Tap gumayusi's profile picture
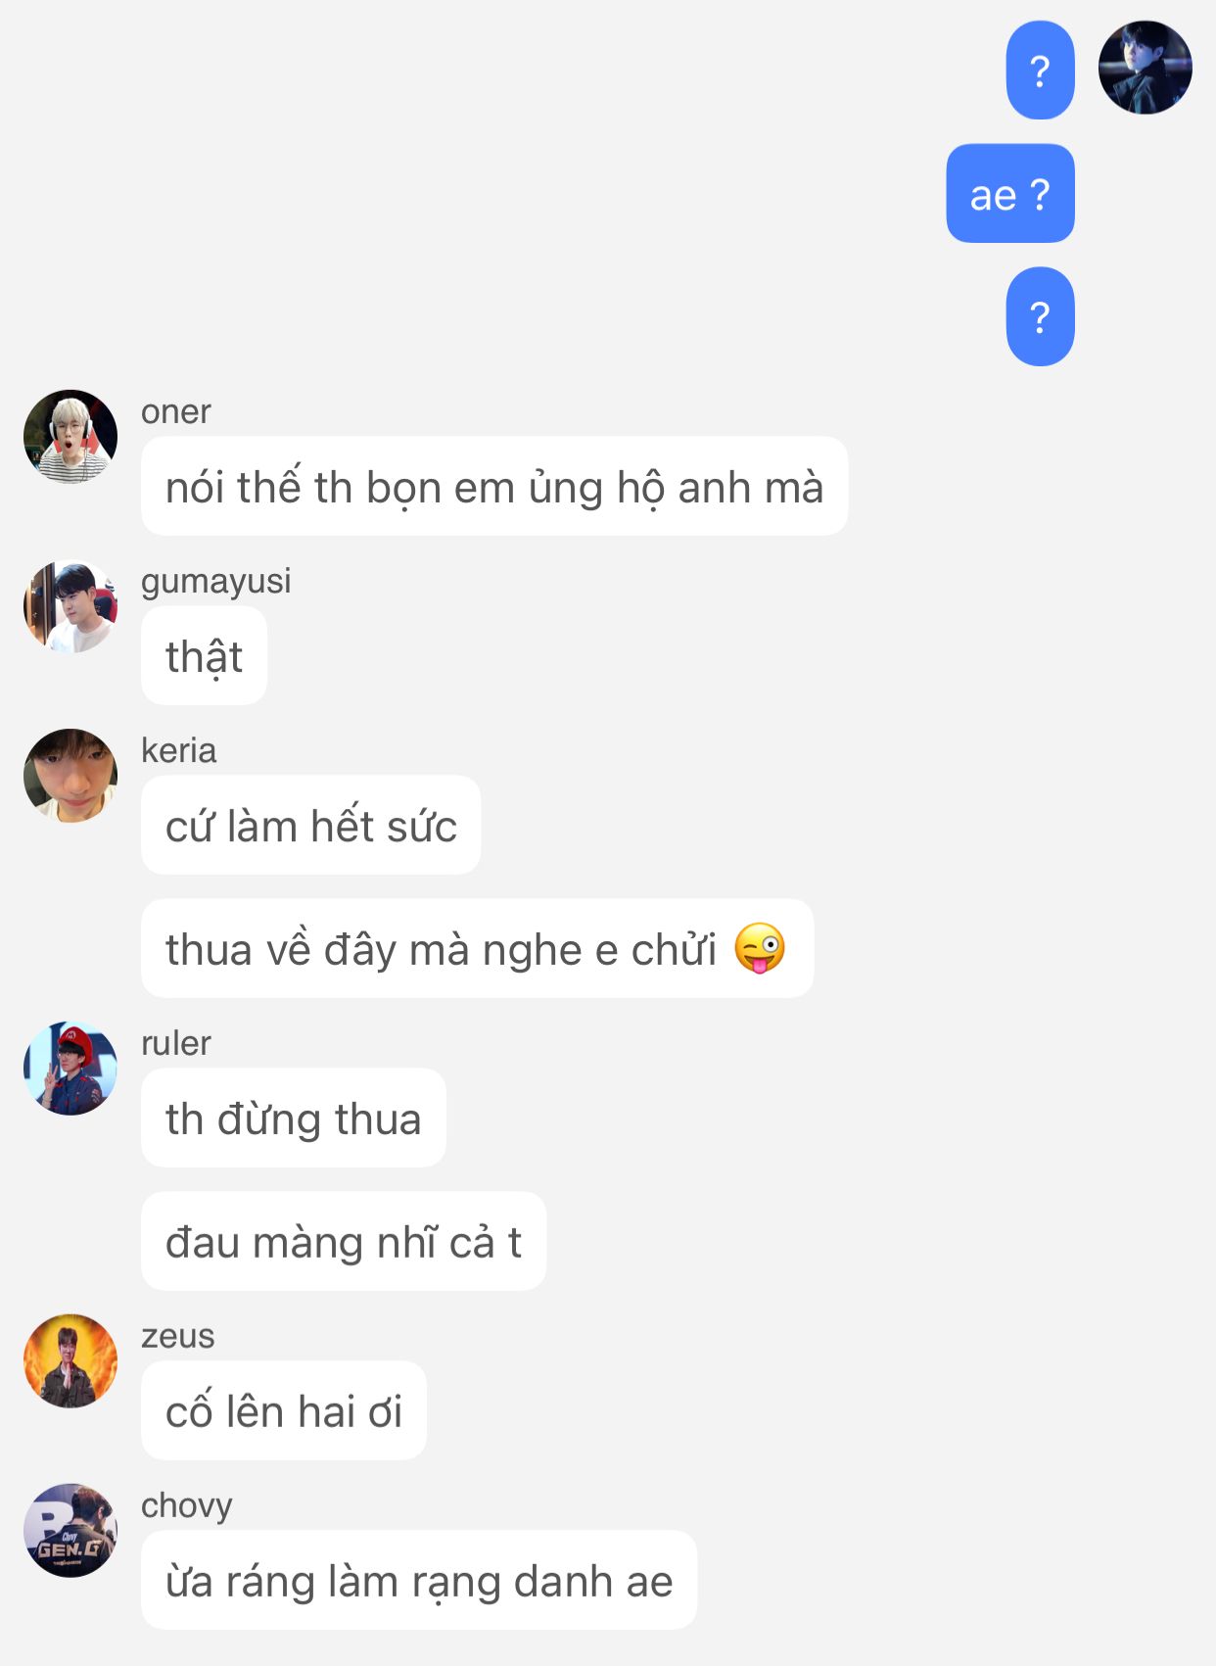Image resolution: width=1216 pixels, height=1666 pixels. 70,606
